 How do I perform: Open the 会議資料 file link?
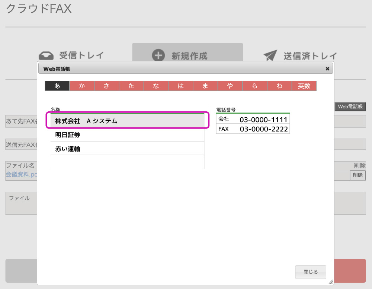point(21,174)
